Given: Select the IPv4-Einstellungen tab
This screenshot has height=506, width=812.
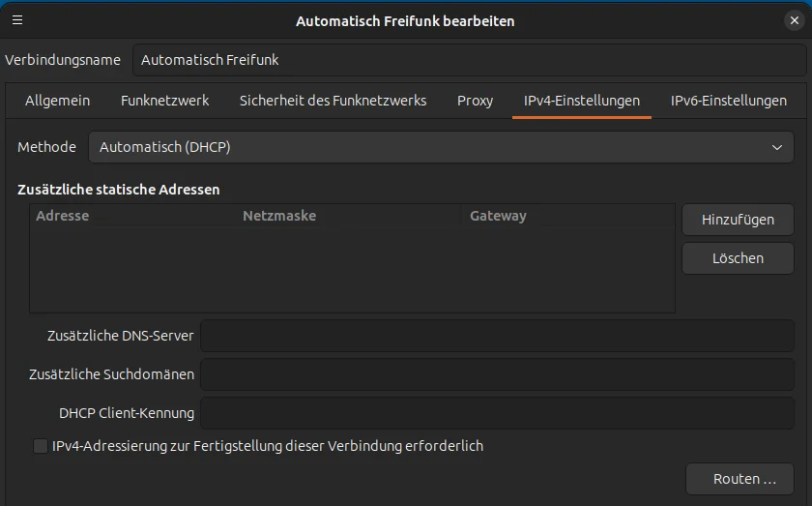Looking at the screenshot, I should 582,101.
